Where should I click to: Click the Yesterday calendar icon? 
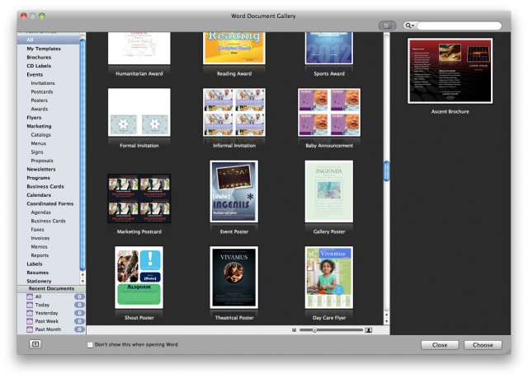(30, 313)
